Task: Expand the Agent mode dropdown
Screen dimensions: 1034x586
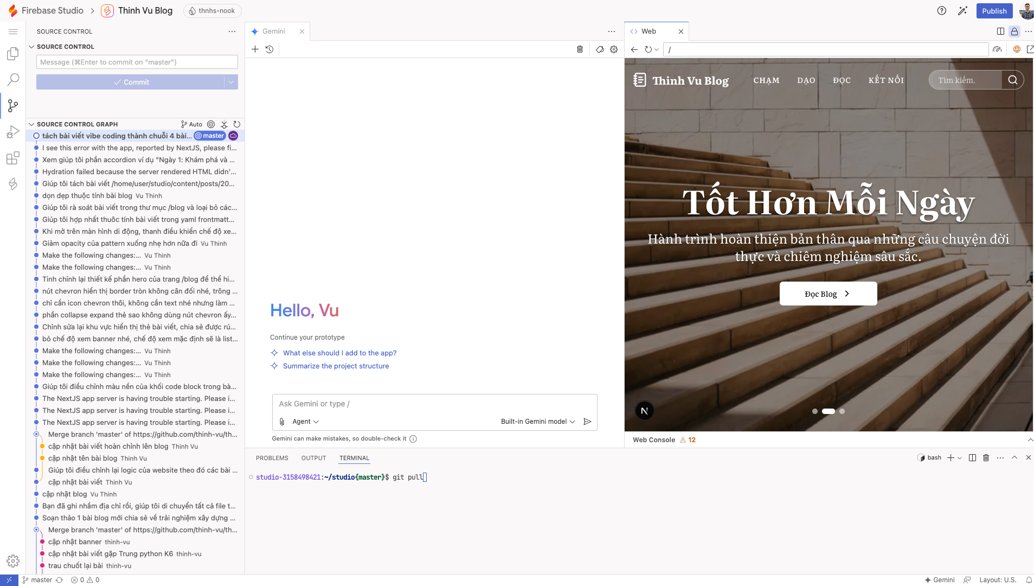Action: point(305,422)
